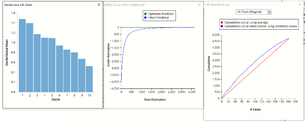Select the shortest bar at decile 10
The width and height of the screenshot is (305, 122).
click(89, 79)
